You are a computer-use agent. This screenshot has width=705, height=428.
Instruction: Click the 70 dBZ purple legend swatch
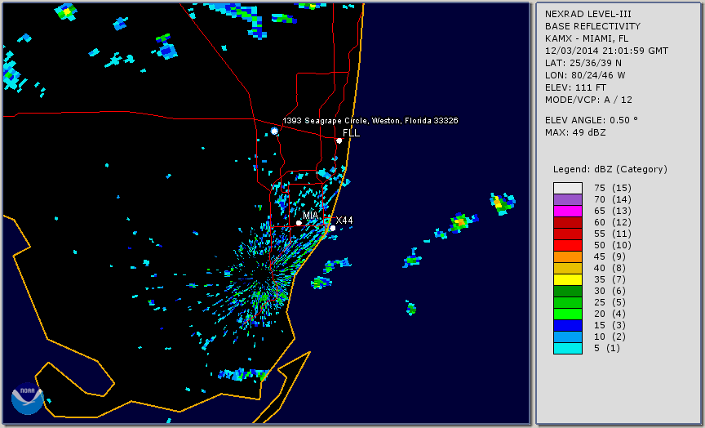pos(567,199)
